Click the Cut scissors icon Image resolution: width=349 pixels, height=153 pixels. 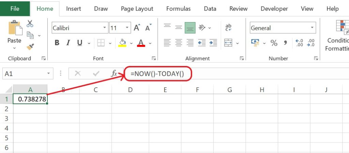30,23
